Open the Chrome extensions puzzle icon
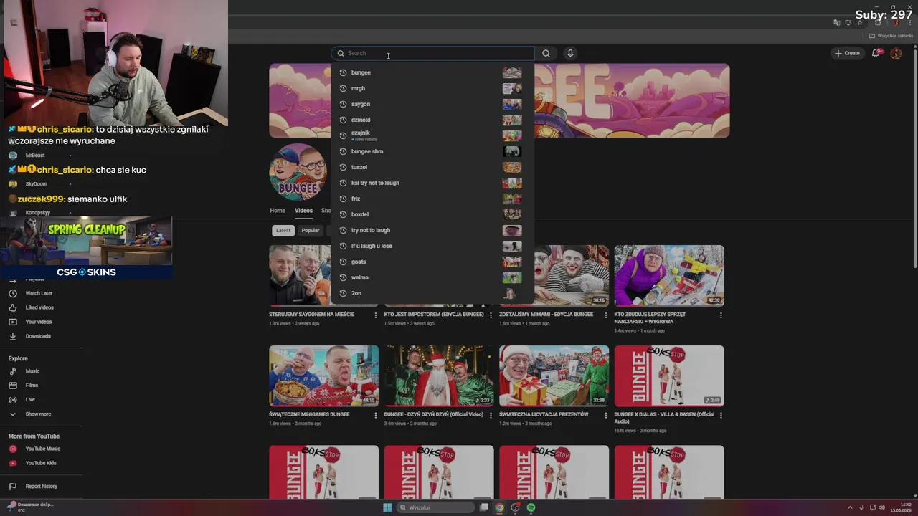Viewport: 918px width, 516px height. coord(877,23)
